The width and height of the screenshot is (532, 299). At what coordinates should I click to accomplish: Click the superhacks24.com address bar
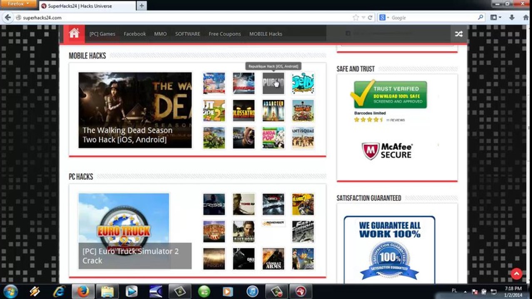point(183,17)
